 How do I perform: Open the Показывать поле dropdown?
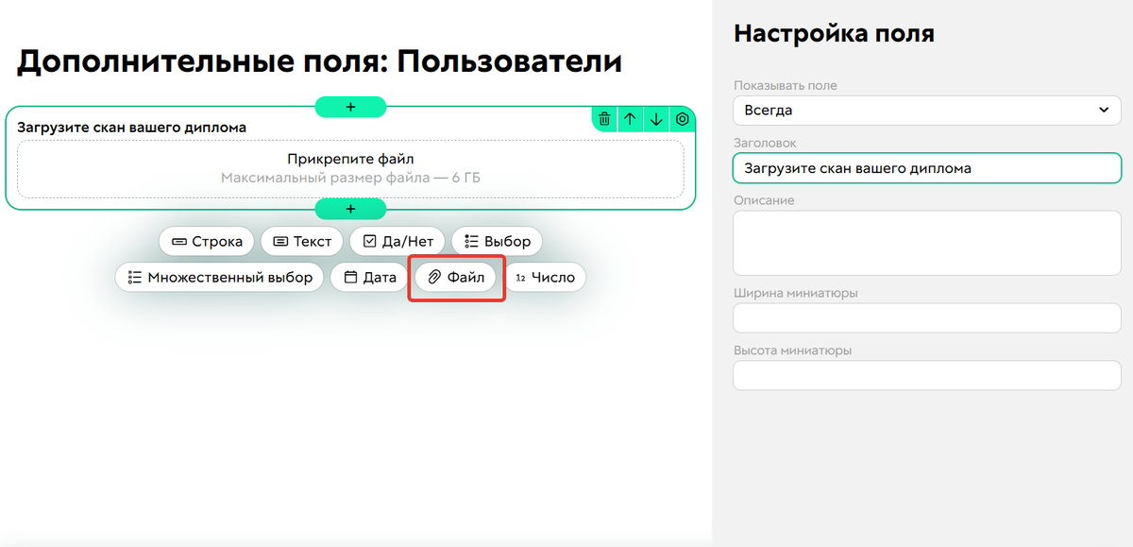[x=926, y=111]
